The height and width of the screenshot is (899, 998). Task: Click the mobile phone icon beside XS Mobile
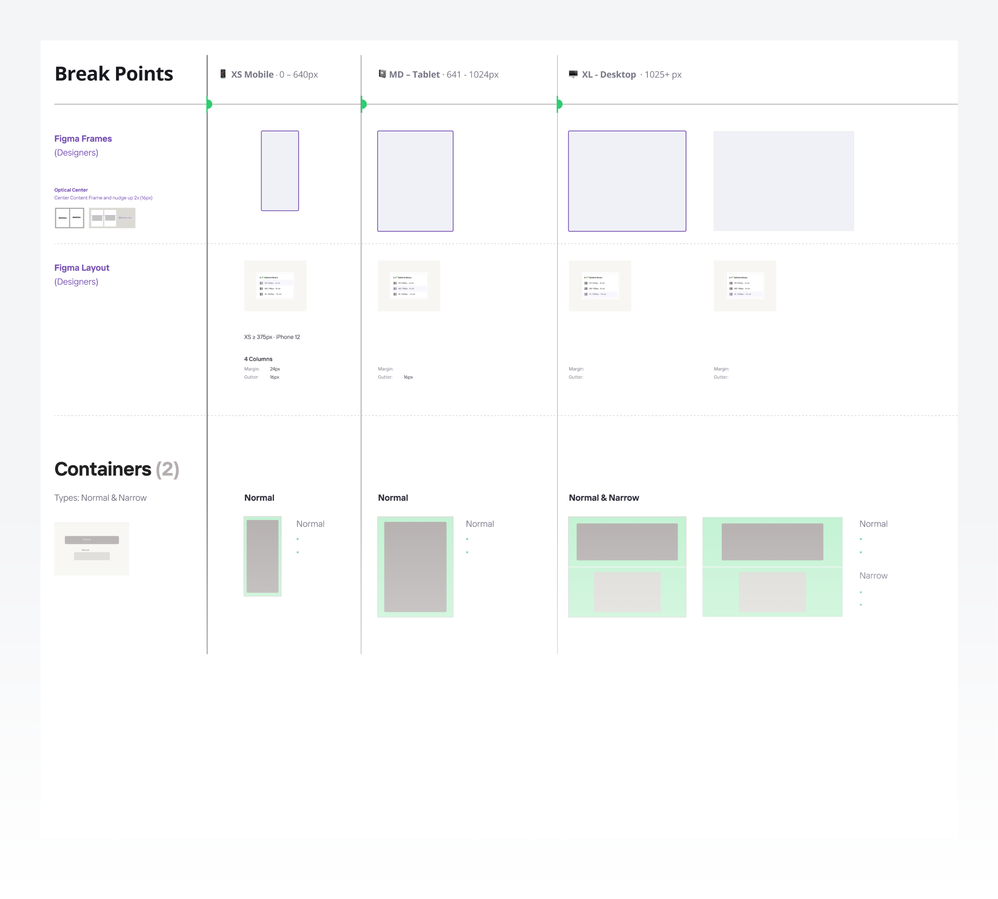223,74
